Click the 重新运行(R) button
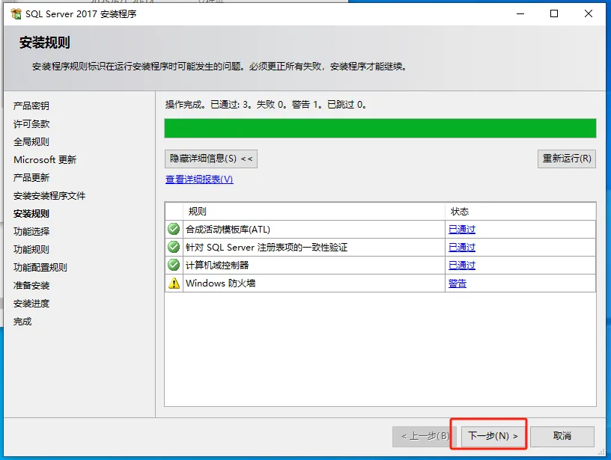This screenshot has height=460, width=611. 567,159
